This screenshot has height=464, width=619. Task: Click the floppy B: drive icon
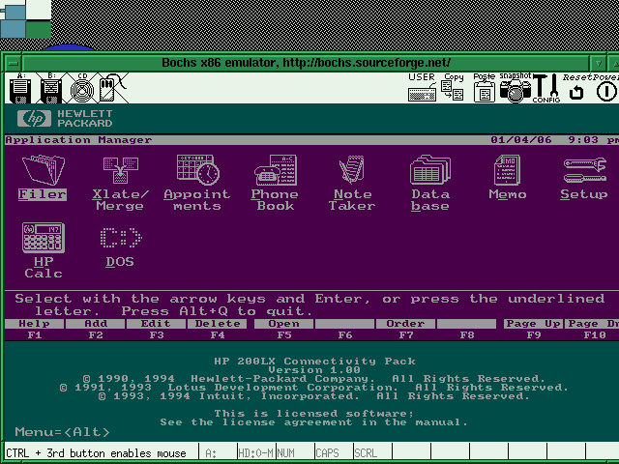click(51, 88)
